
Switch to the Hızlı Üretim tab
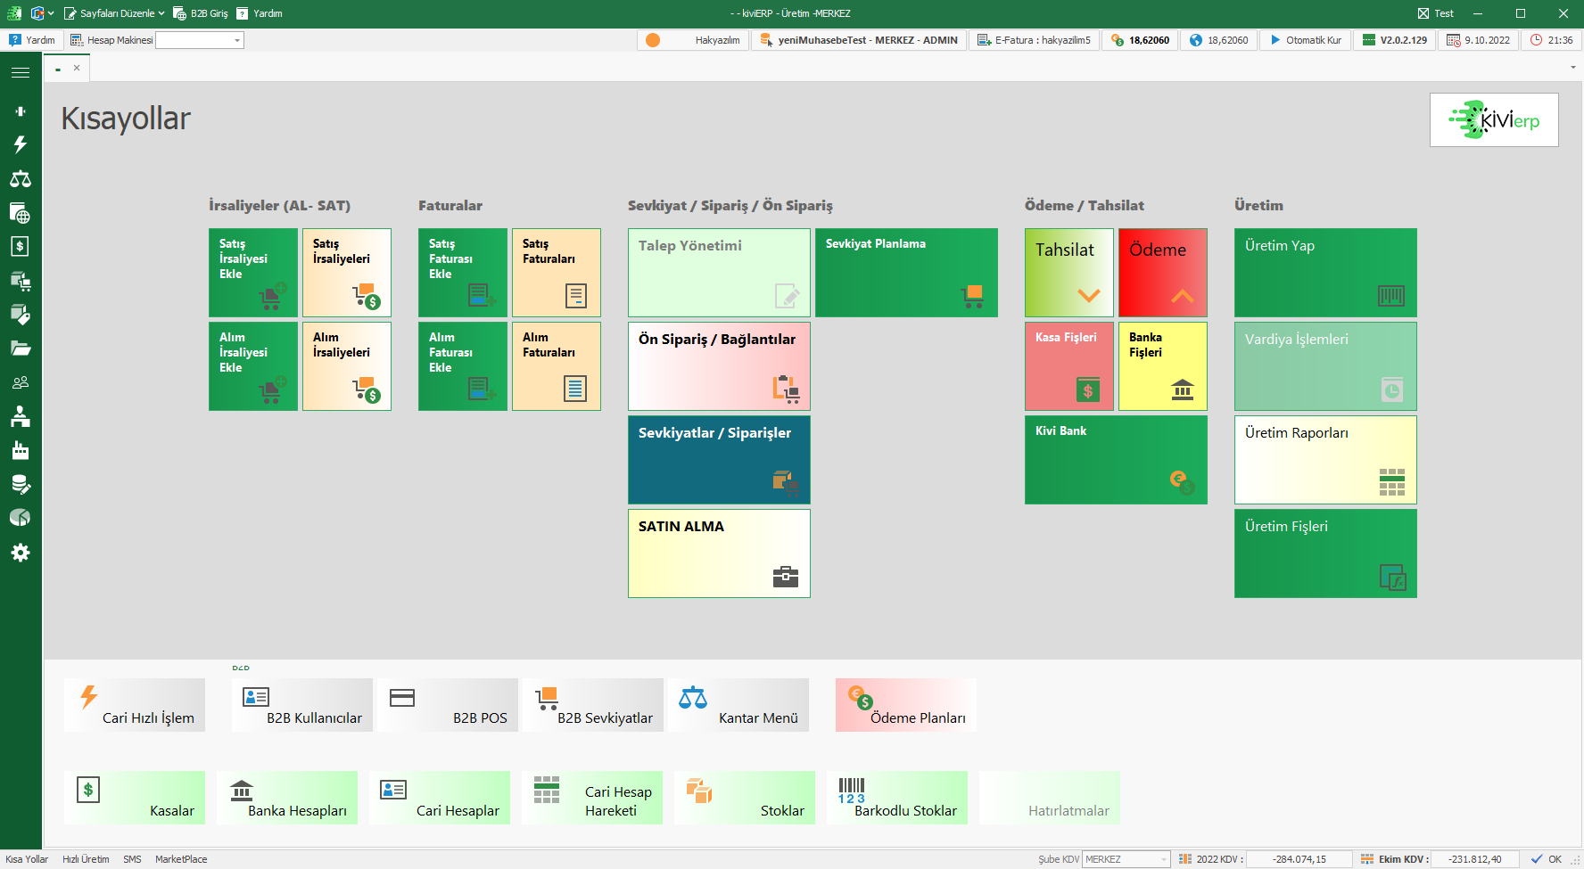click(86, 859)
